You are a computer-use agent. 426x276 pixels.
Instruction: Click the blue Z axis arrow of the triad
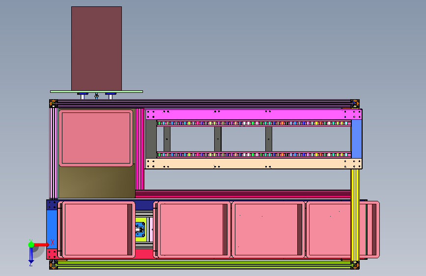pyautogui.click(x=31, y=255)
